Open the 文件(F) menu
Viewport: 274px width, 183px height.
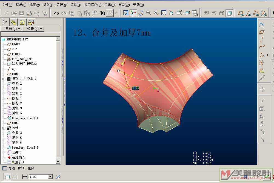(7, 5)
